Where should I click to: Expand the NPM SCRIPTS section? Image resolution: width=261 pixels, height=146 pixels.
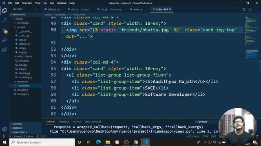(x=20, y=132)
